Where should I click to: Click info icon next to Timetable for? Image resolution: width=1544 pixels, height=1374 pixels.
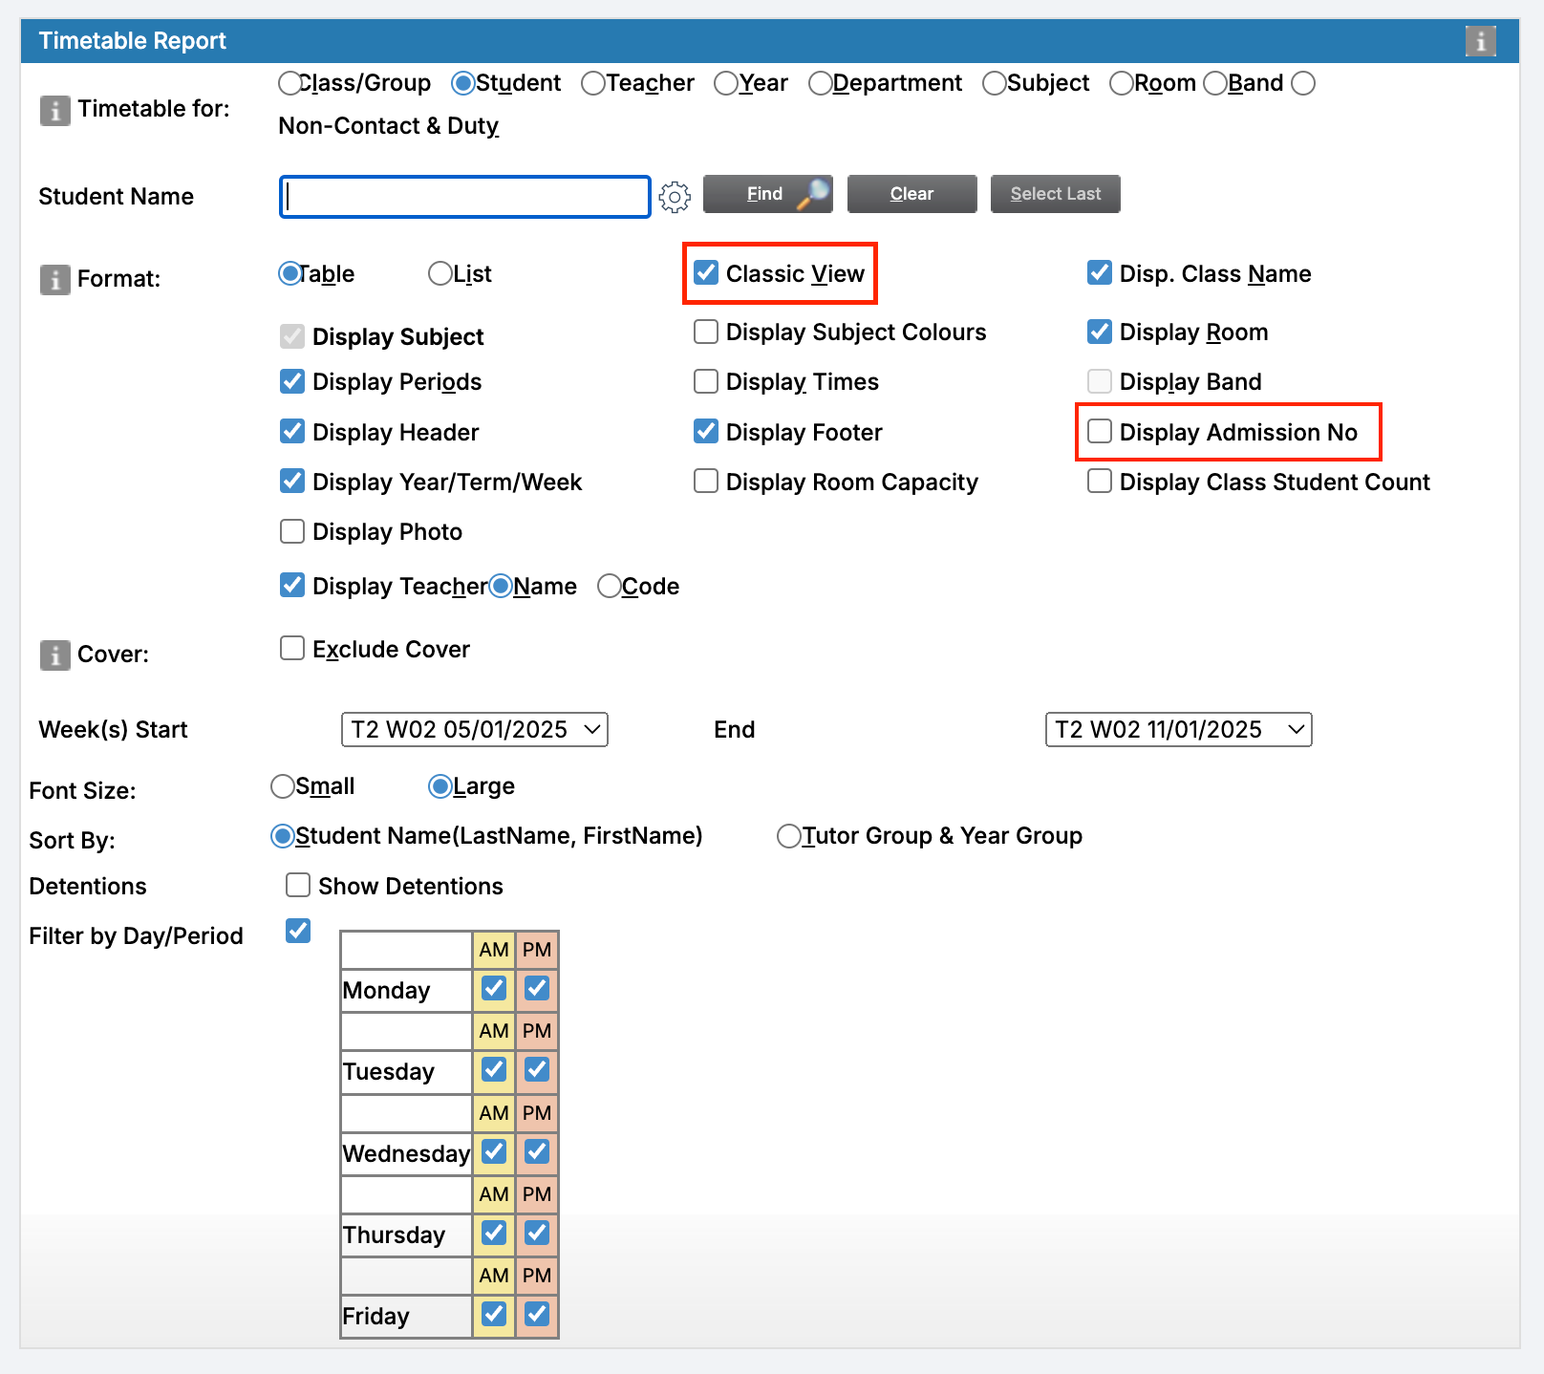pos(54,110)
